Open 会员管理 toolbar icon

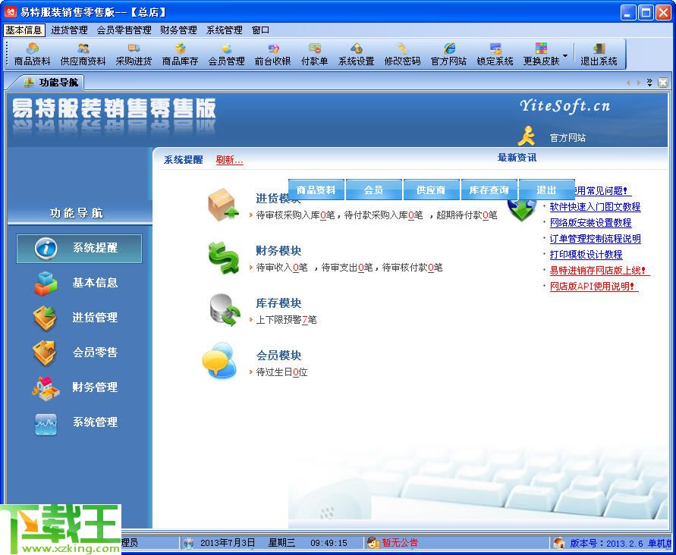[x=226, y=55]
